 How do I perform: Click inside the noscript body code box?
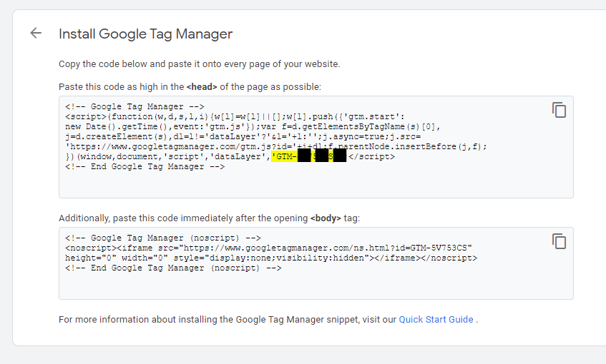point(316,263)
